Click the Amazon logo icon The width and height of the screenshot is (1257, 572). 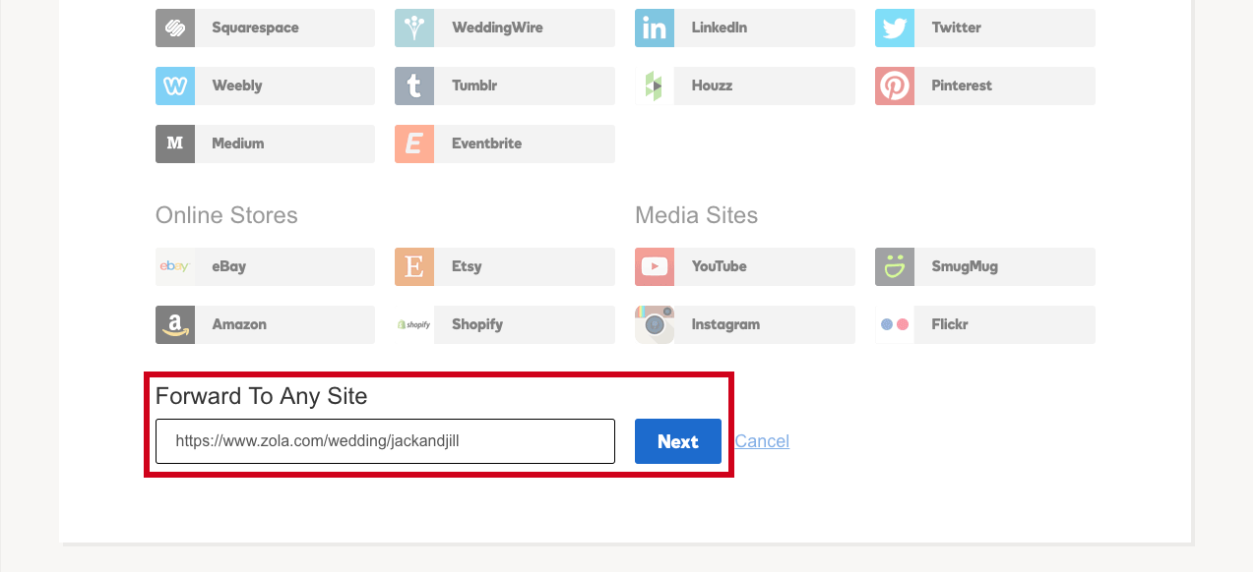pyautogui.click(x=174, y=324)
